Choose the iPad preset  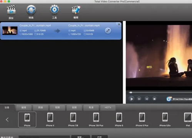click(x=188, y=120)
